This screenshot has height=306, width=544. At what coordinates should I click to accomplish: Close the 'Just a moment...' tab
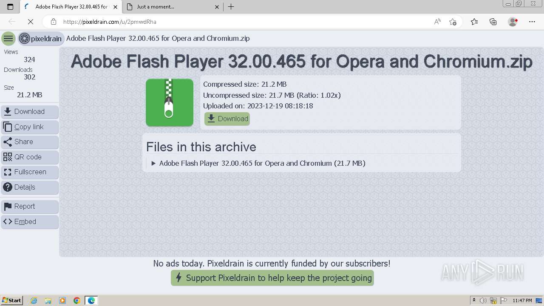click(217, 7)
